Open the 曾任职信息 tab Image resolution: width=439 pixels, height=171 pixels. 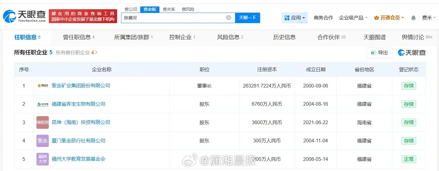pos(79,37)
